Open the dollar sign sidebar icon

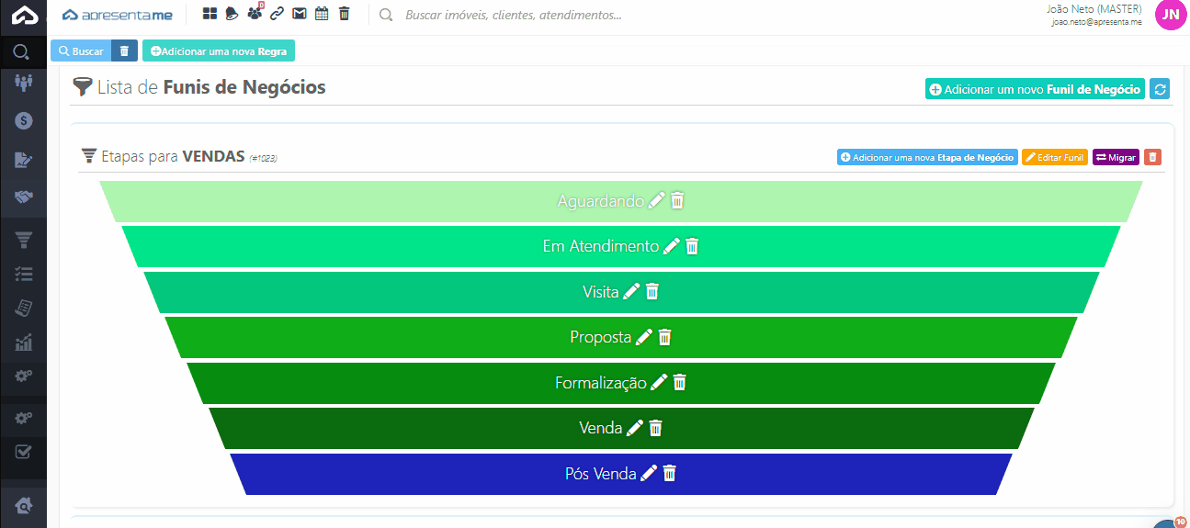pyautogui.click(x=24, y=120)
